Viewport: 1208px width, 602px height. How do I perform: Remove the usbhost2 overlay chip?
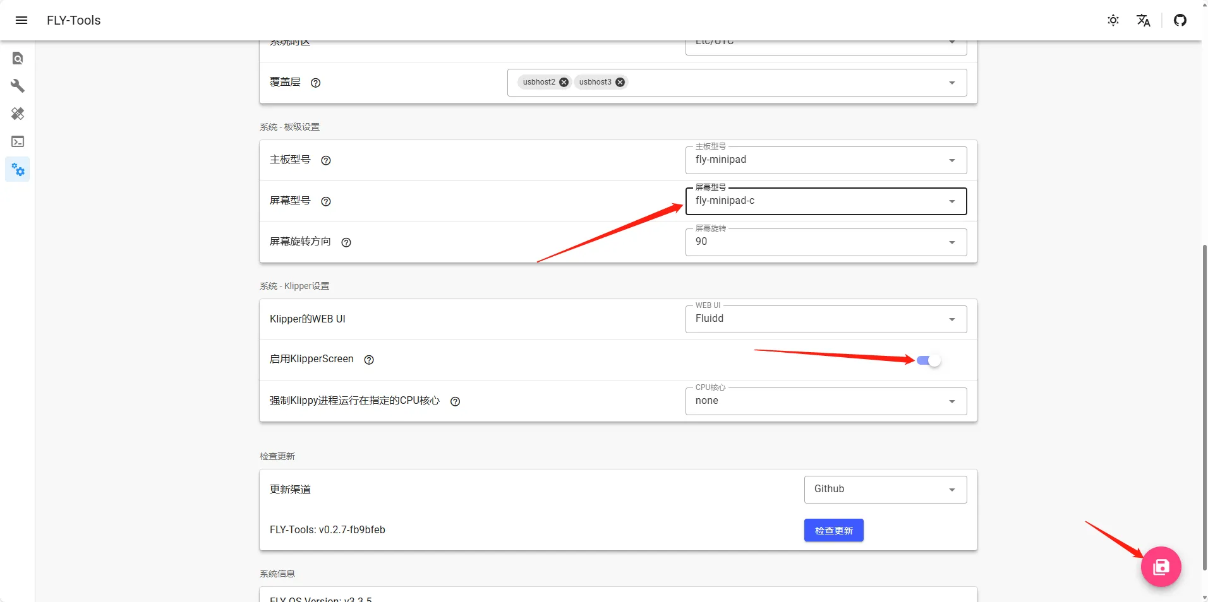coord(564,82)
